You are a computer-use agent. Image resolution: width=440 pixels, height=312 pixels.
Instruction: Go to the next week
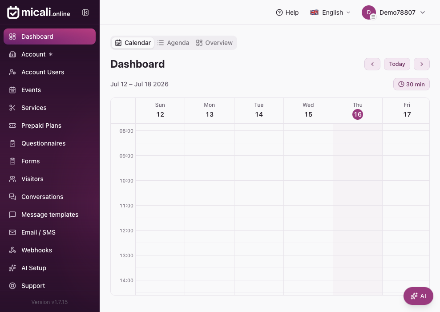[422, 64]
